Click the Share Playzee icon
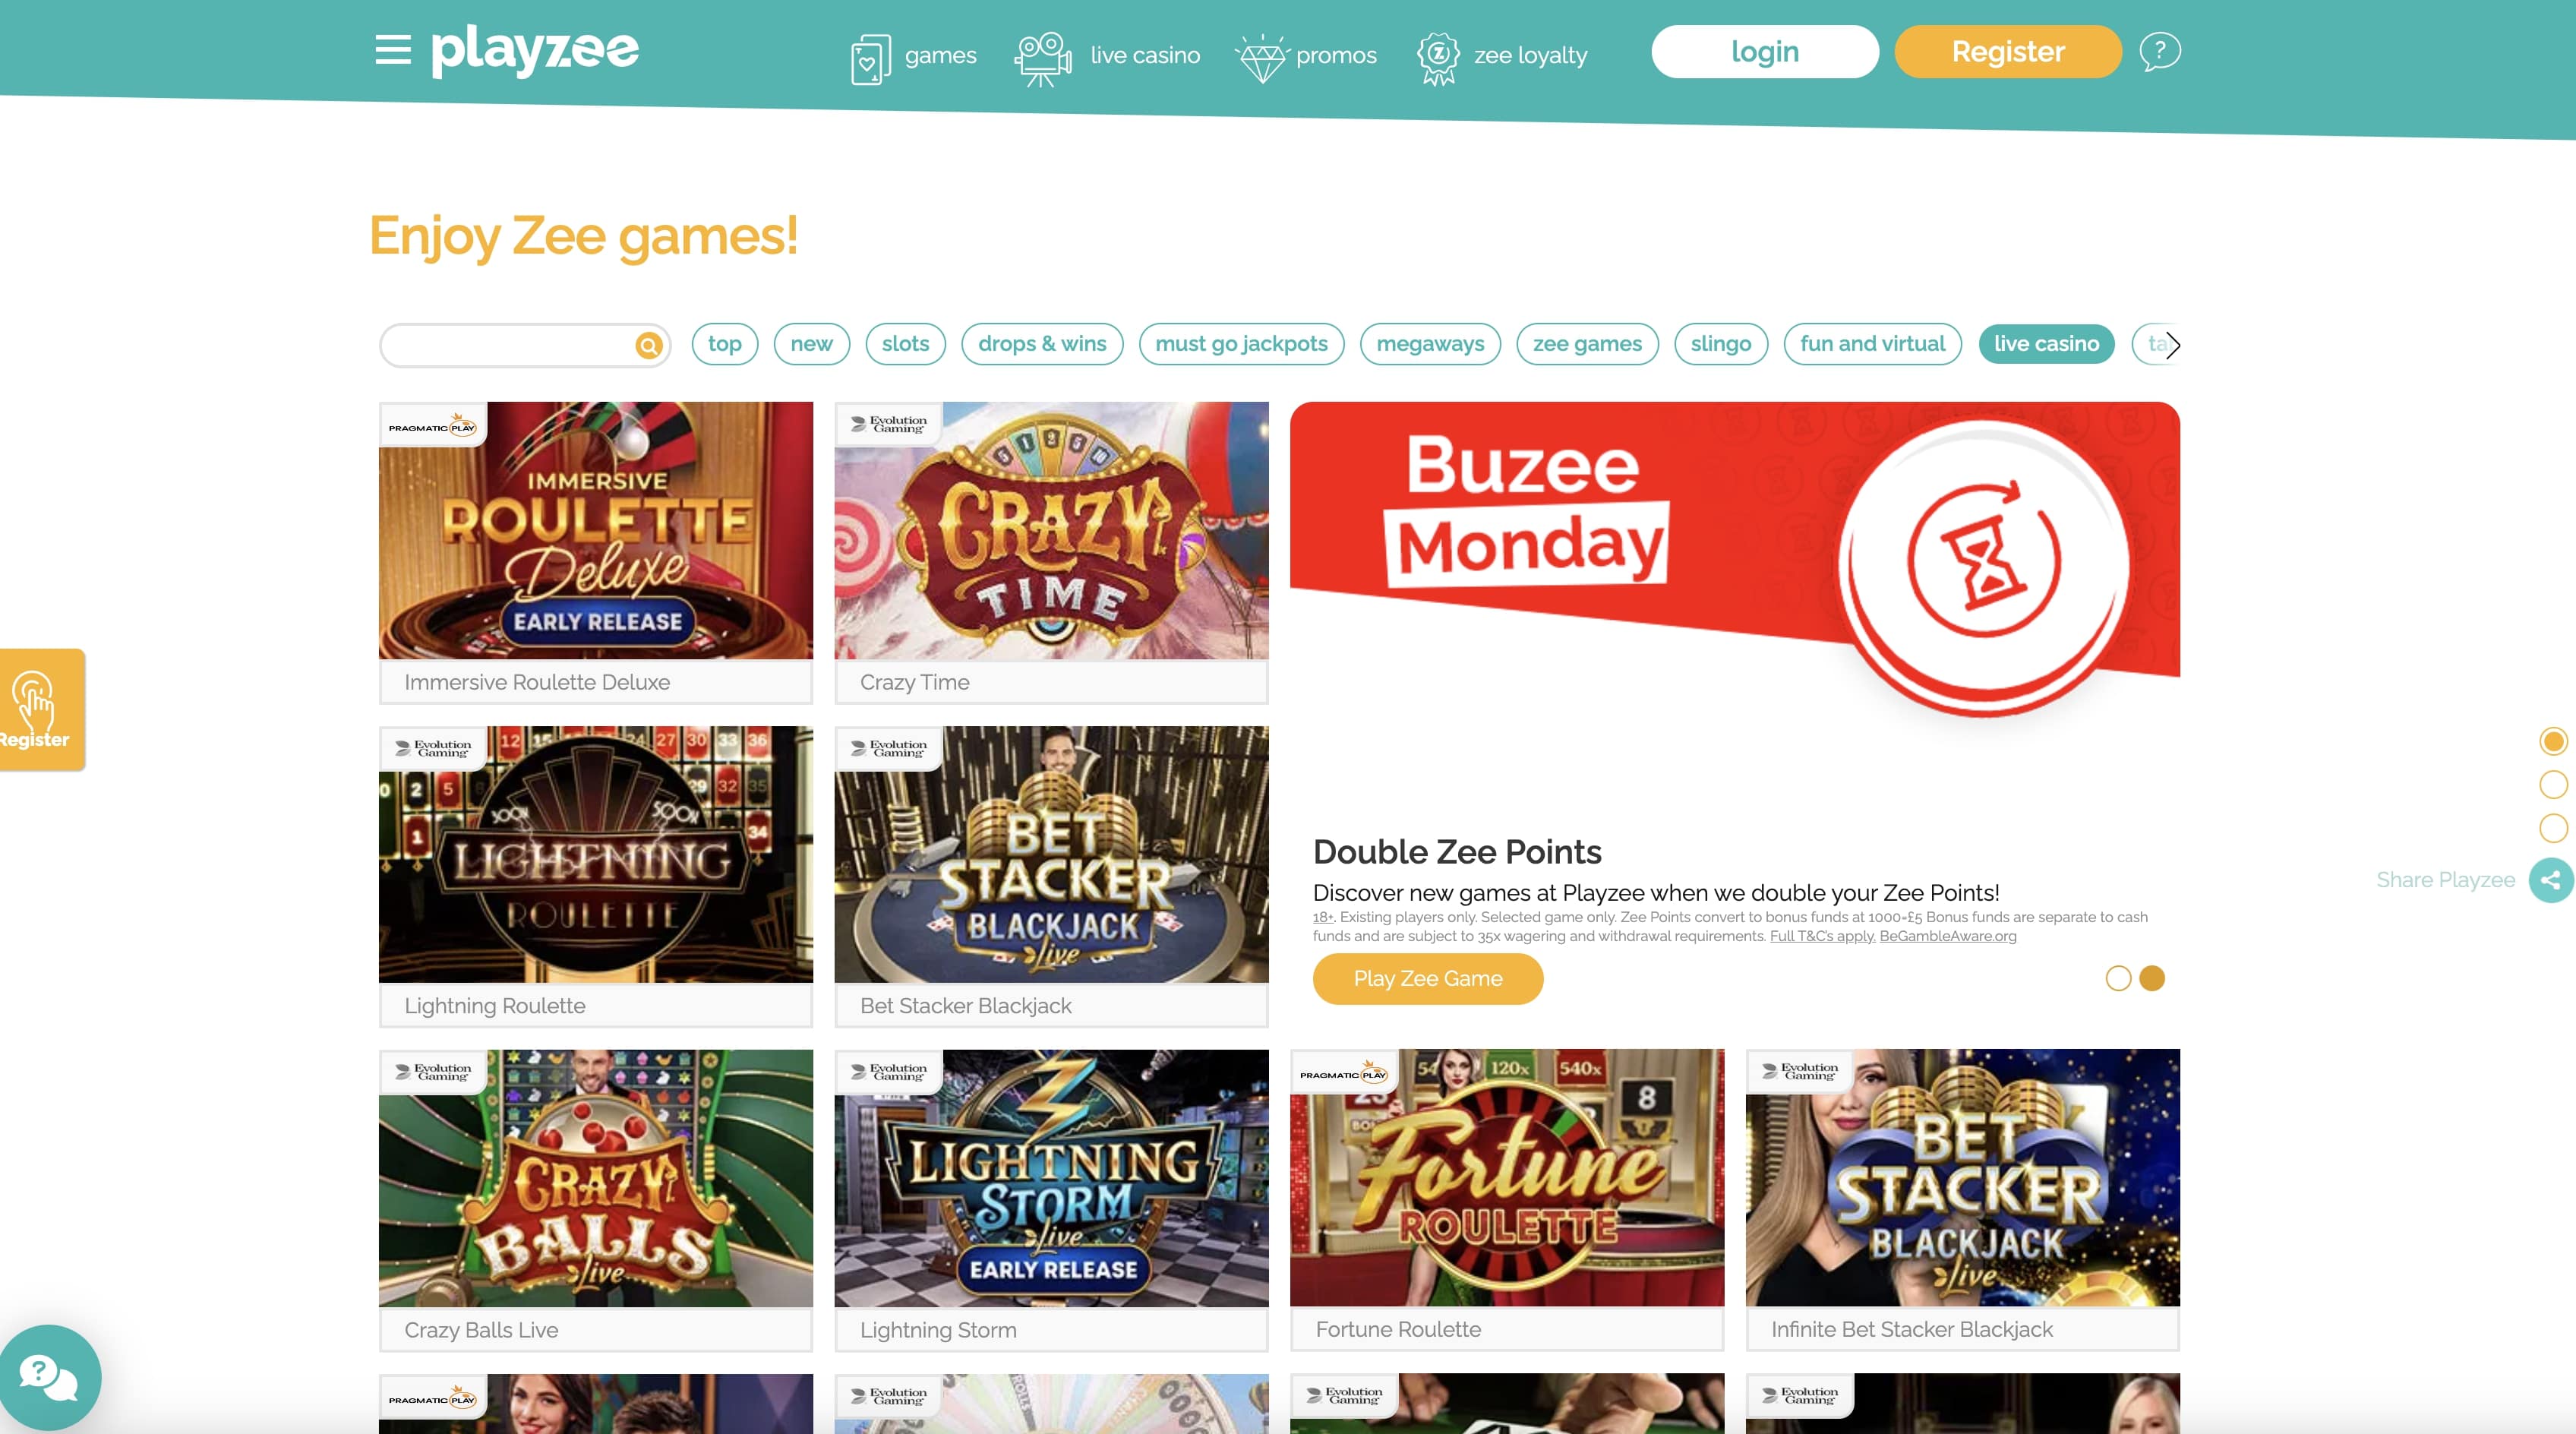 tap(2551, 880)
